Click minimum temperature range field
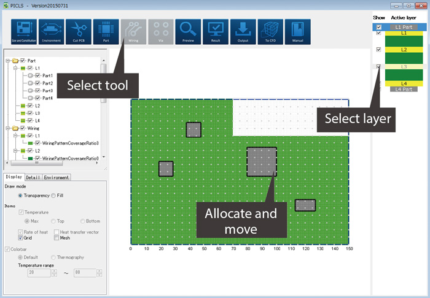This screenshot has height=298, width=430. [39, 272]
